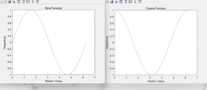Screen dimensions: 207x90
Task: Open file icon in Cosine Function figure
Action: click(x=107, y=1)
